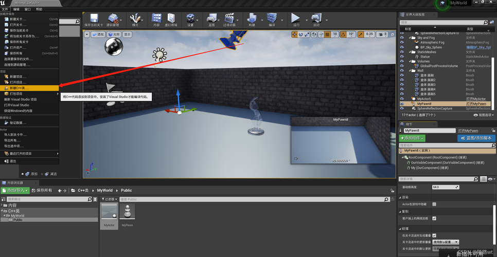Click the Save Current Level toolbar icon
497x257 pixels.
[94, 17]
